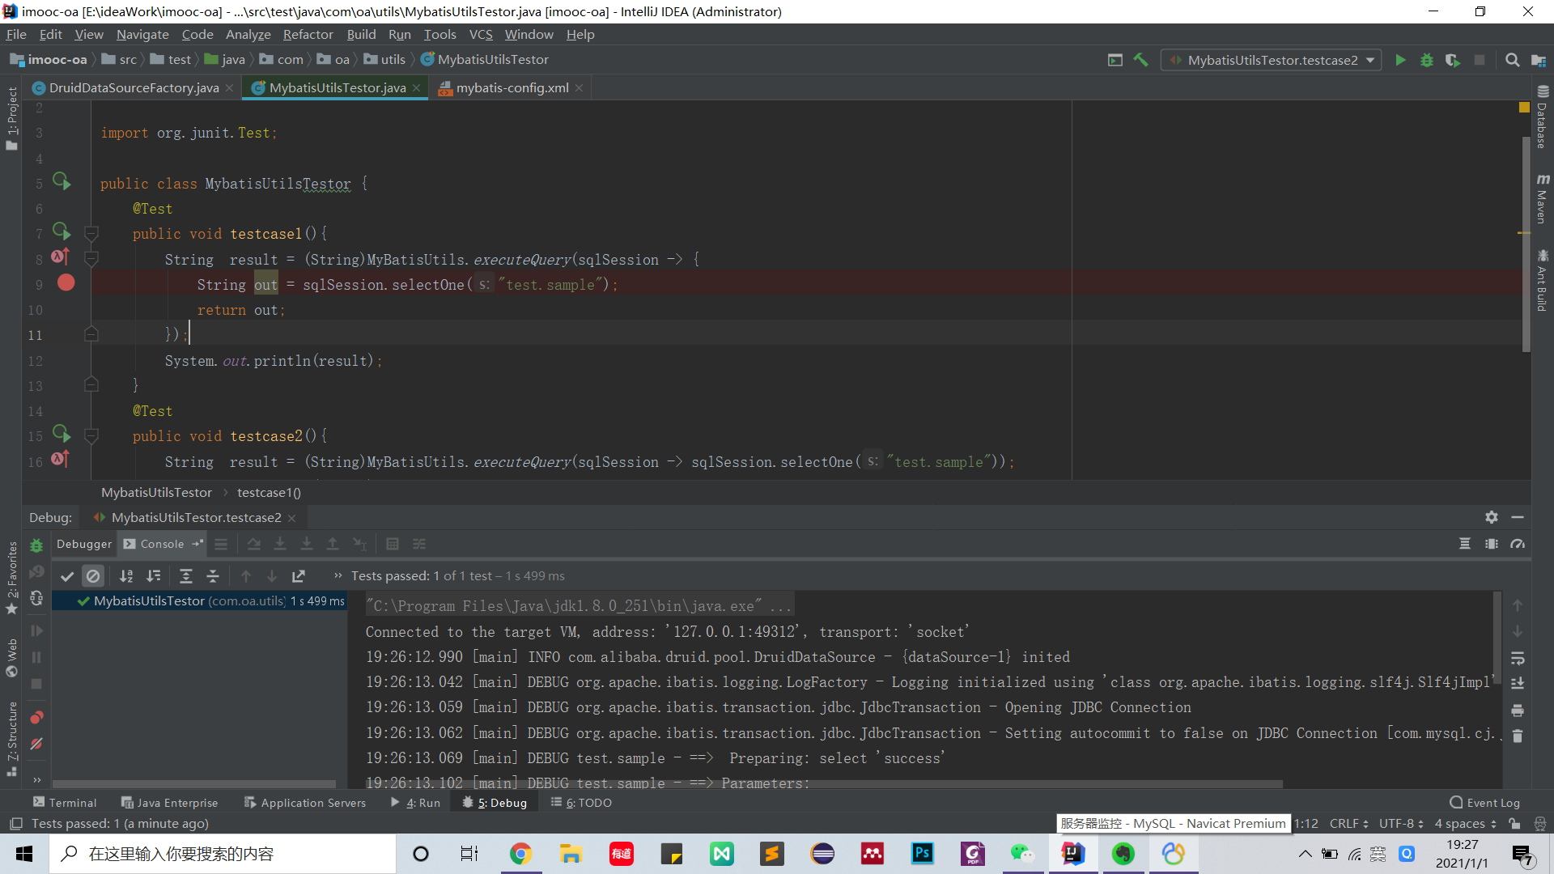Click the Debug bug icon in the top toolbar
The height and width of the screenshot is (874, 1554).
[1426, 60]
